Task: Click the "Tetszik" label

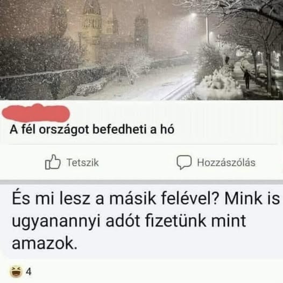Action: 82,162
